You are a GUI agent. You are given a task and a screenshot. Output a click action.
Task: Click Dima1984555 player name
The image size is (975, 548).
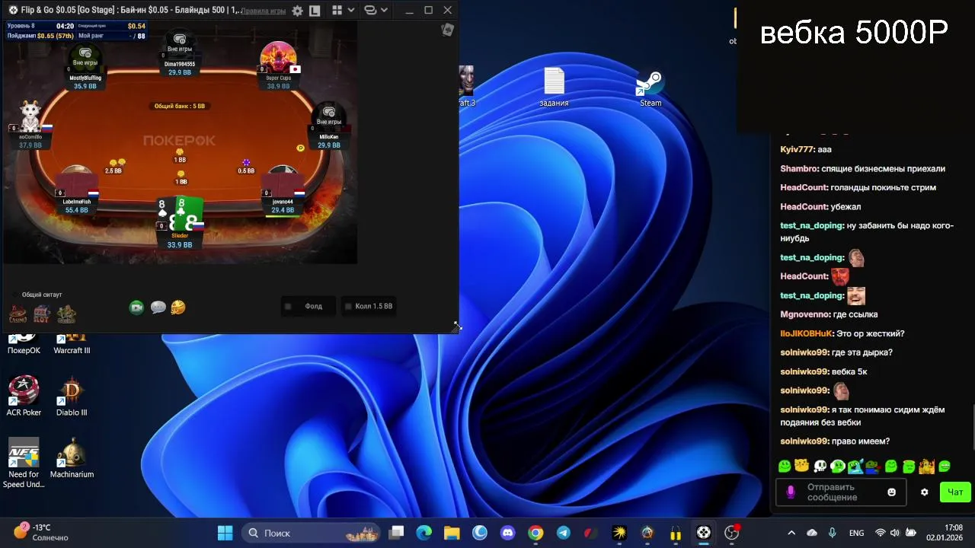coord(180,64)
